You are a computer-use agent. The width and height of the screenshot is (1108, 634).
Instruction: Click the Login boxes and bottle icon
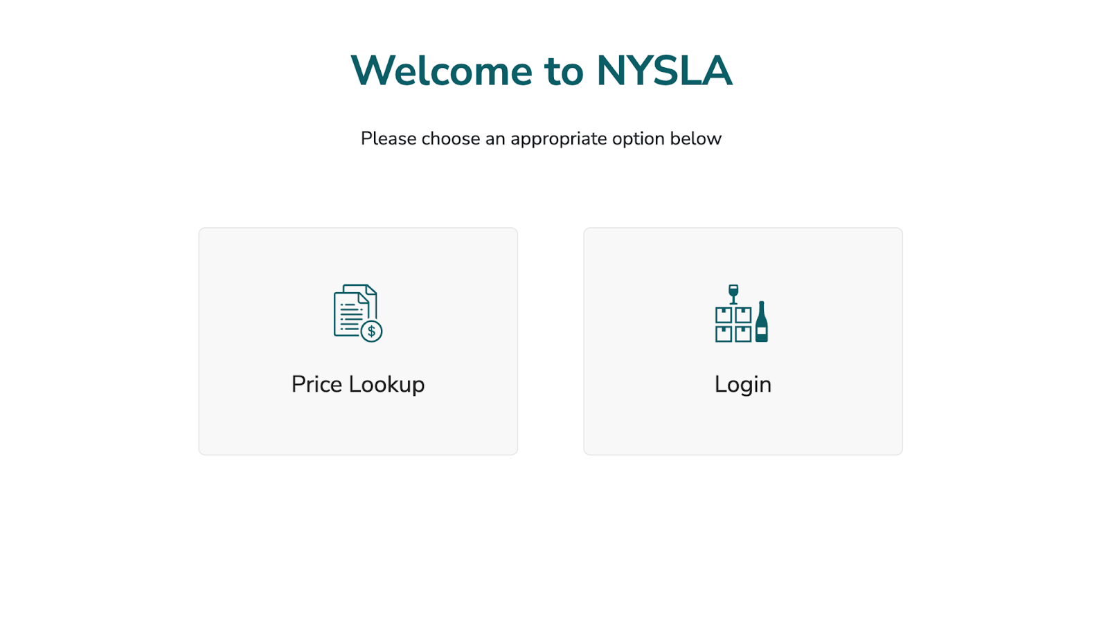742,314
